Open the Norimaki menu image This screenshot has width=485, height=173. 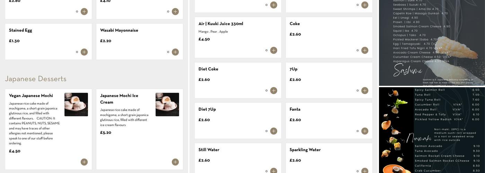point(432,130)
